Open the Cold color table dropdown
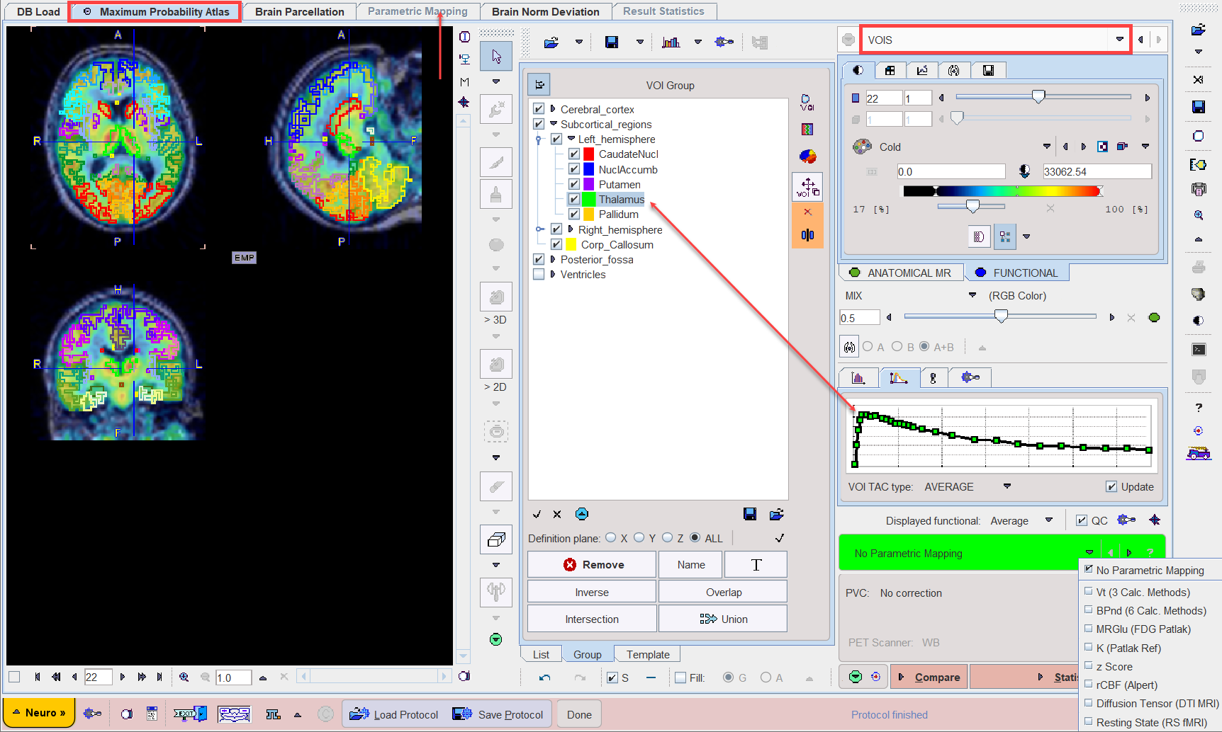This screenshot has height=732, width=1222. point(1047,147)
